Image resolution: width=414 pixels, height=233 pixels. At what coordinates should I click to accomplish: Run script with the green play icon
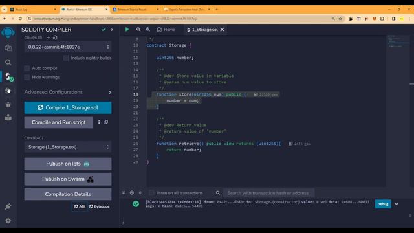[x=127, y=30]
